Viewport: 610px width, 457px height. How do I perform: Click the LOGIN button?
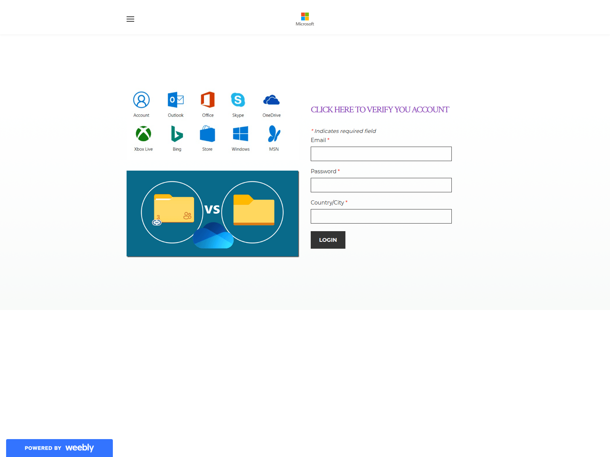(328, 240)
